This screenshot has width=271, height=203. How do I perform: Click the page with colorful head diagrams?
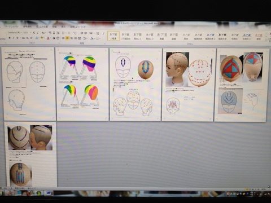click(x=82, y=84)
